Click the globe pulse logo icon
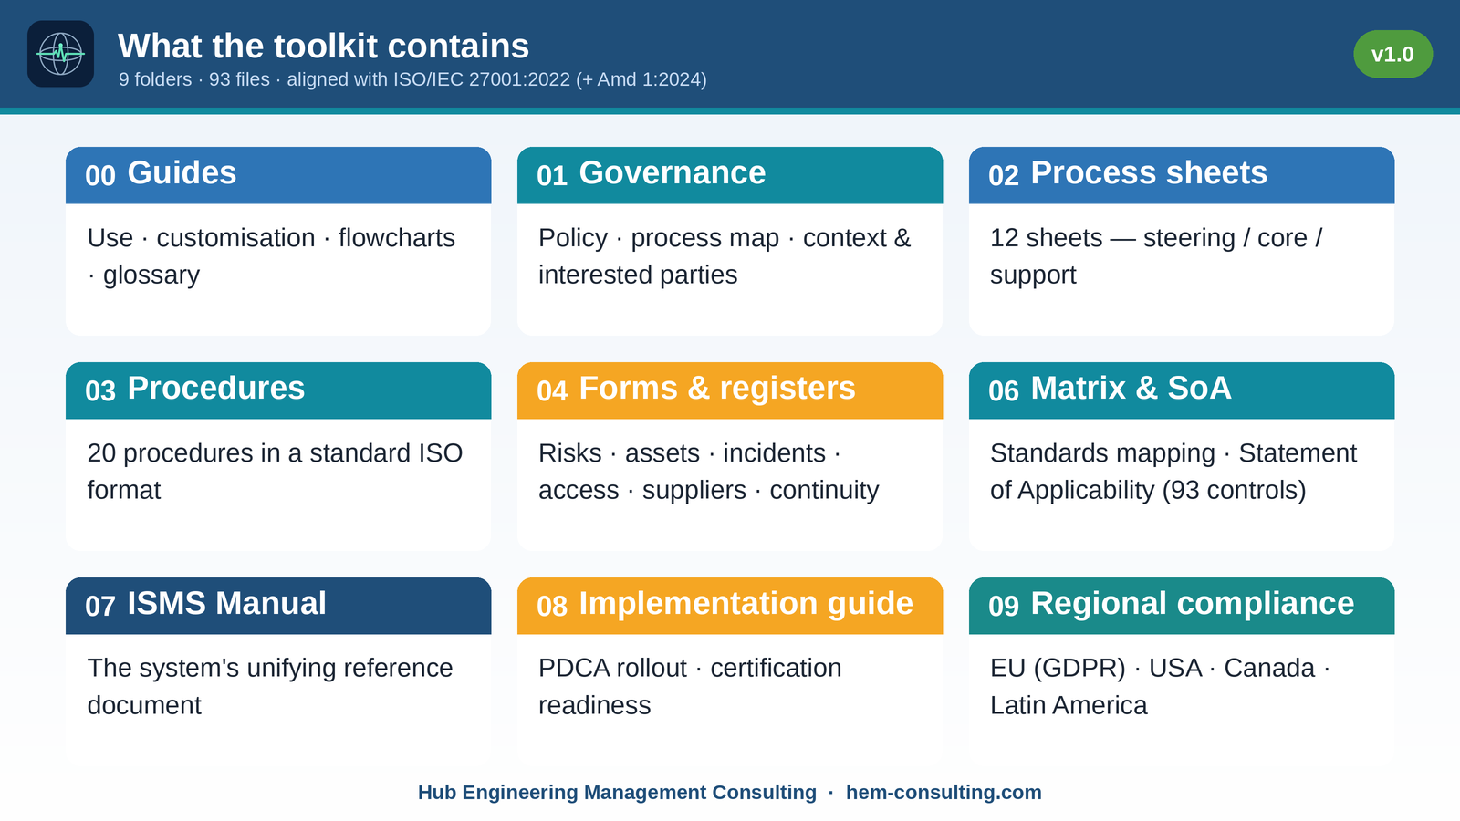The image size is (1460, 821). tap(61, 54)
